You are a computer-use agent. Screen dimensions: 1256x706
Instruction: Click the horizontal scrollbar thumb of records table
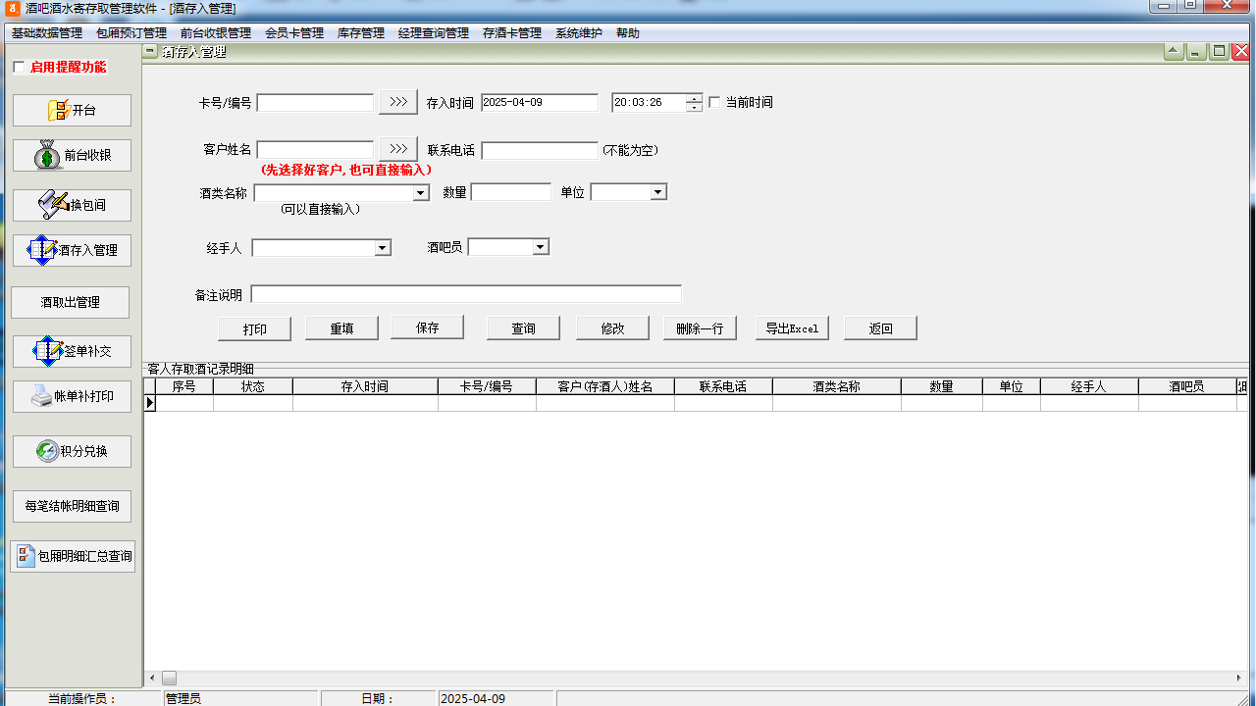(x=169, y=679)
